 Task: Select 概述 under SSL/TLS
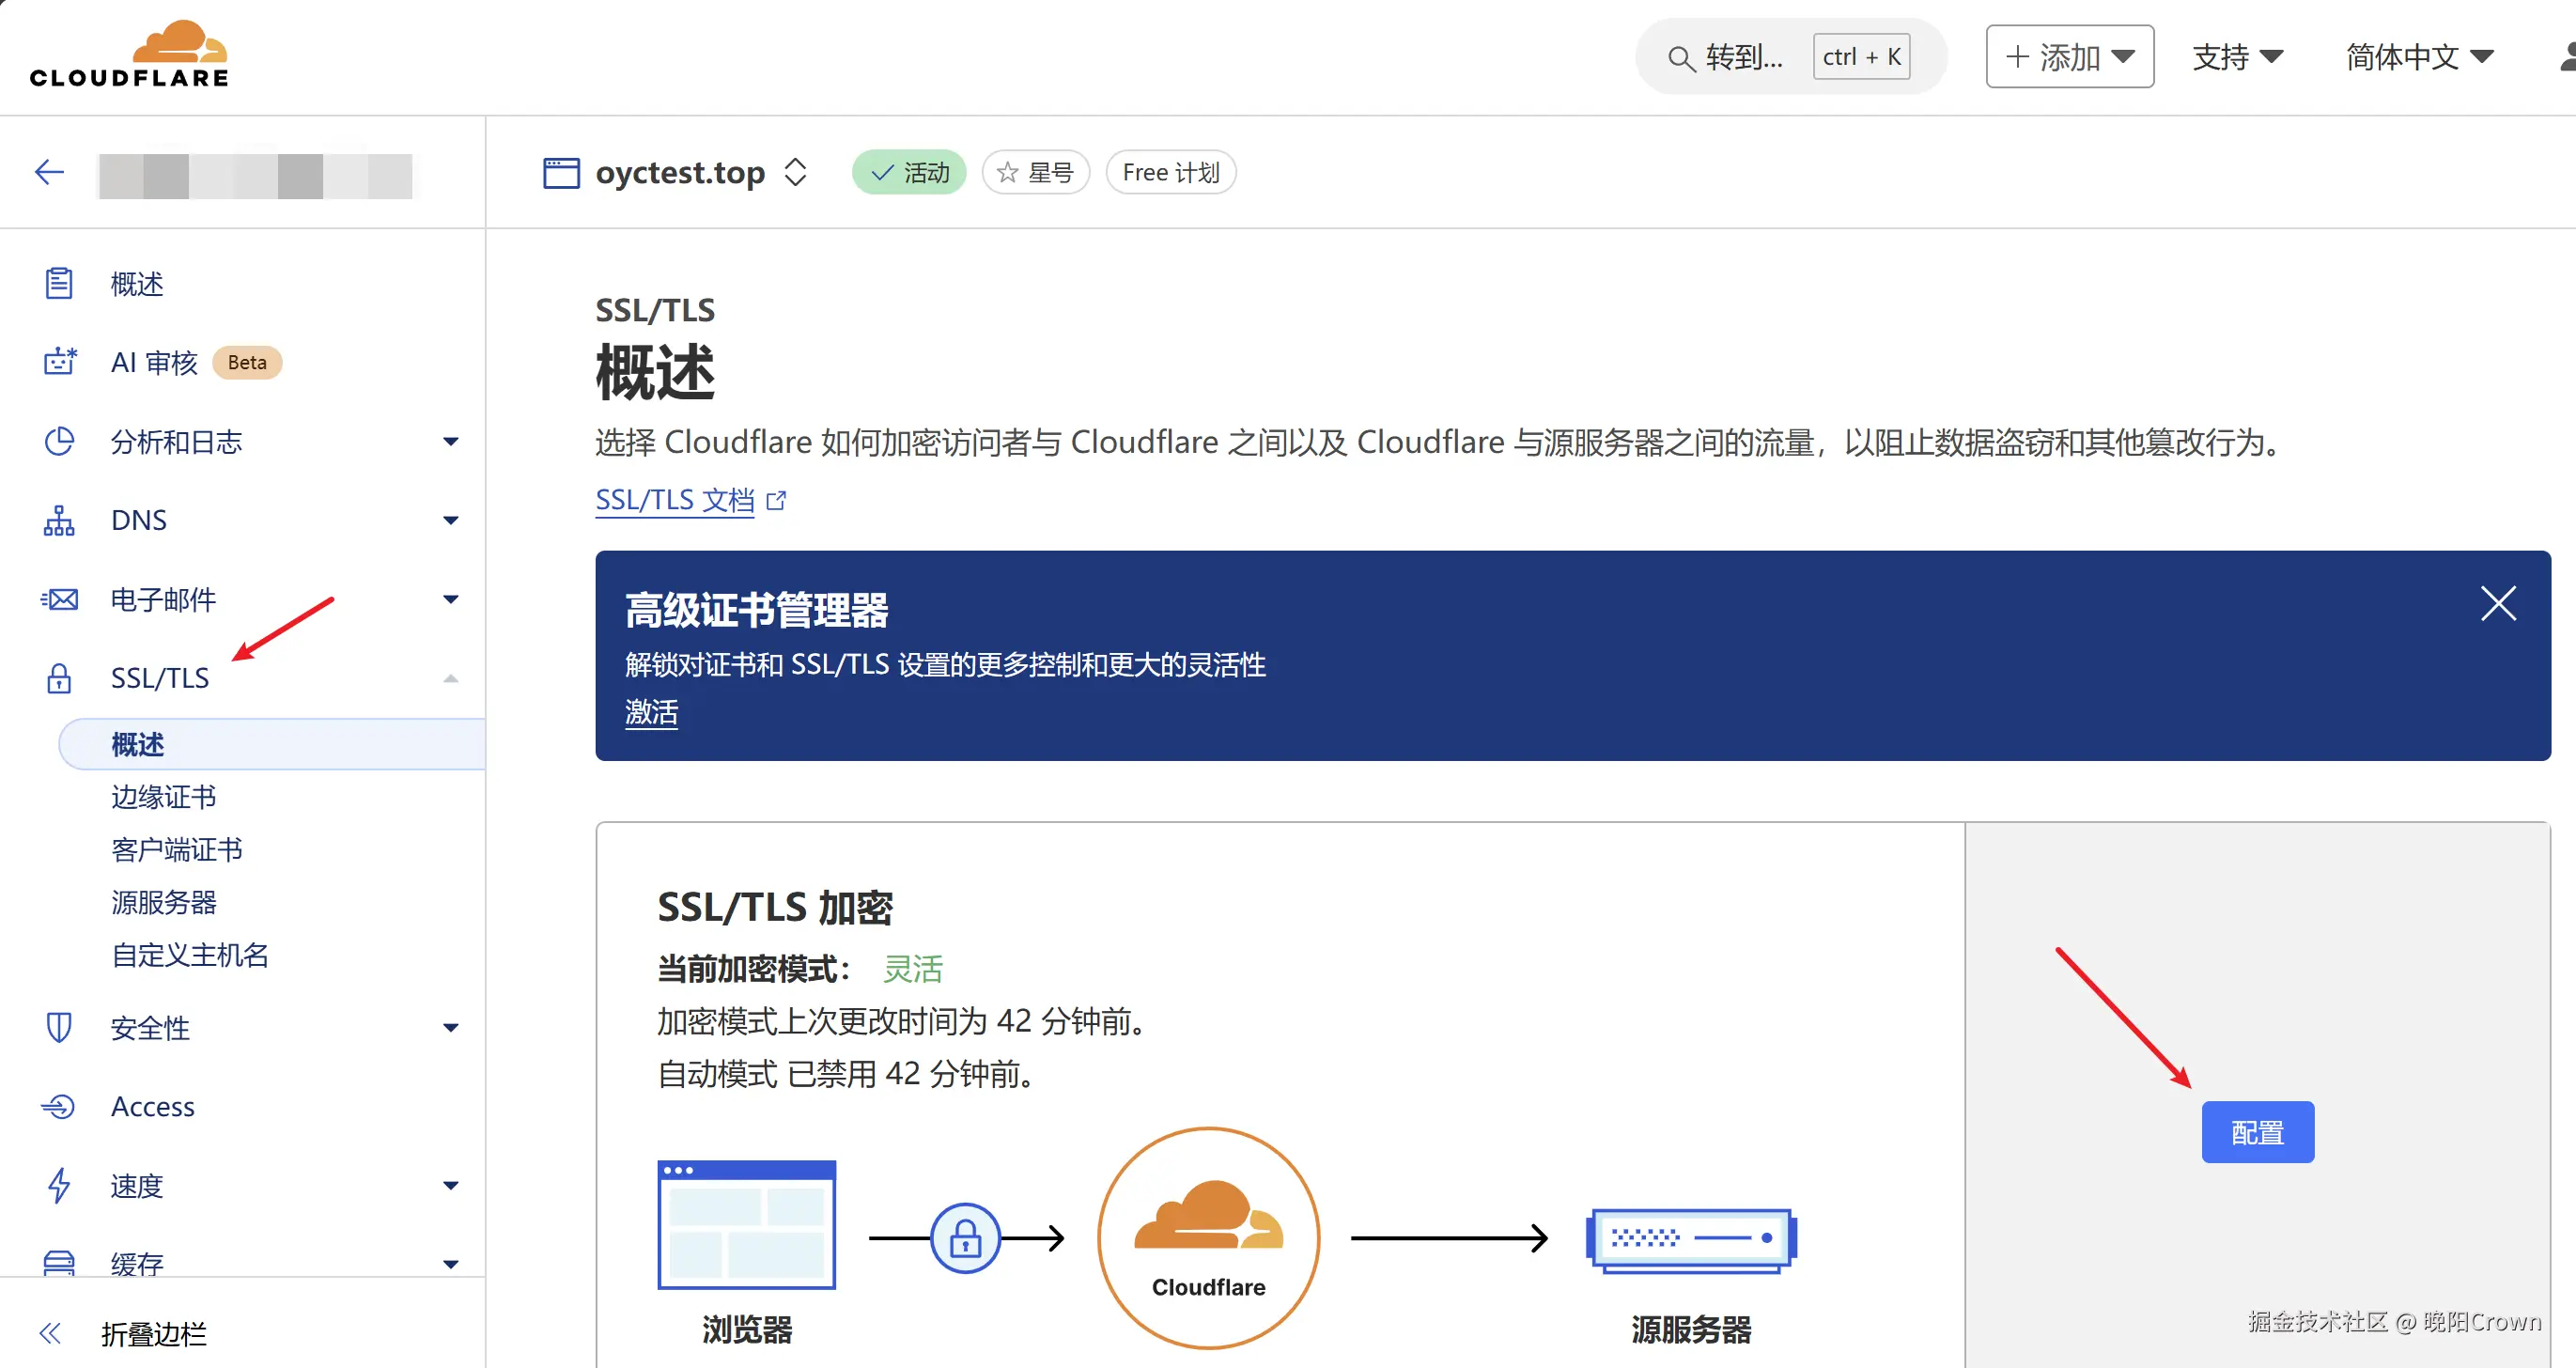(272, 744)
